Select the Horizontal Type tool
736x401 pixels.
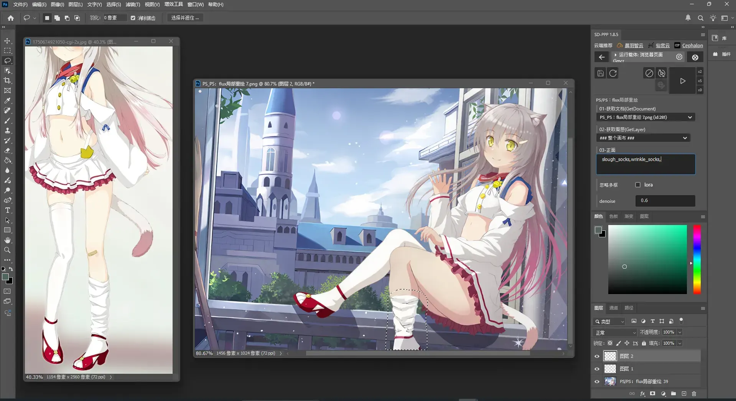(x=7, y=210)
